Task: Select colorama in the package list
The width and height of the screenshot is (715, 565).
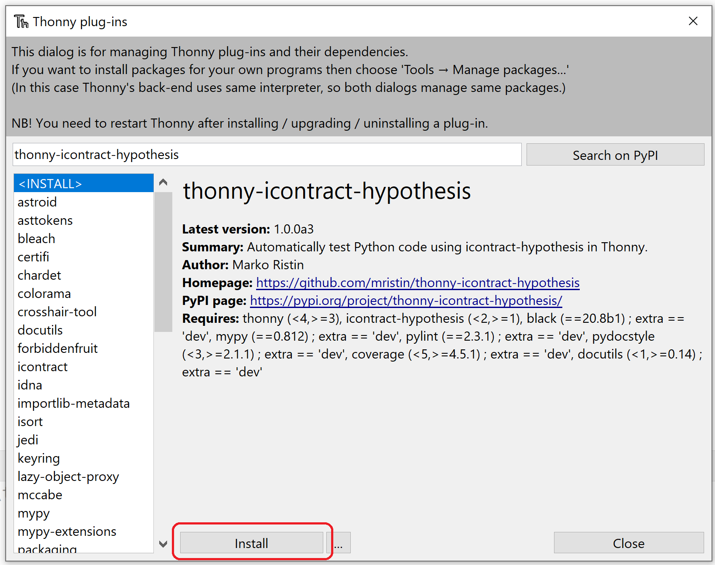Action: [84, 293]
